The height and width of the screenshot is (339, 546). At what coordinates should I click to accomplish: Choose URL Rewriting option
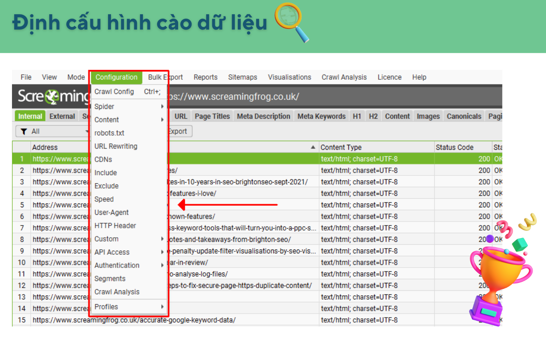(x=128, y=146)
